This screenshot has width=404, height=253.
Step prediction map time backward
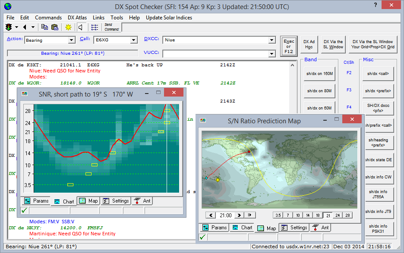(211, 215)
